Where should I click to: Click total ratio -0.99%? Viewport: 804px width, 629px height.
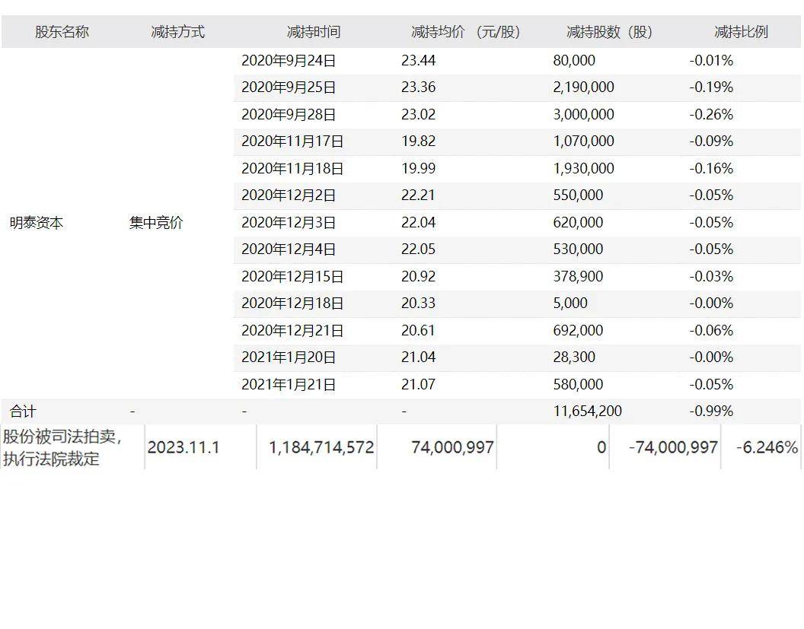711,411
